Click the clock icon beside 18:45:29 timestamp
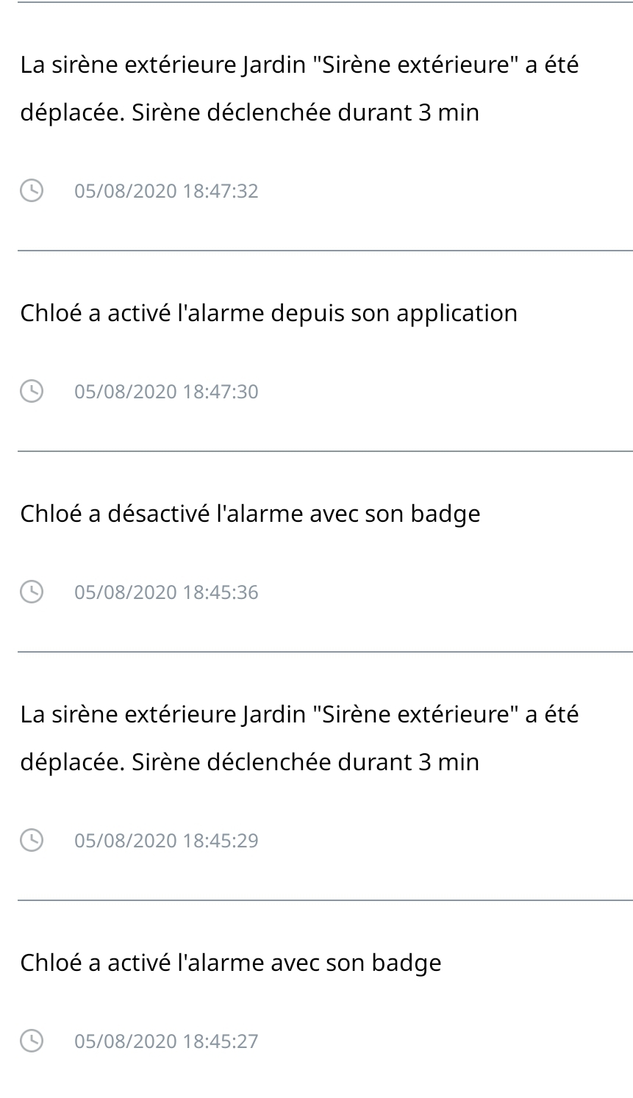Screen dimensions: 633x1098 click(x=32, y=840)
